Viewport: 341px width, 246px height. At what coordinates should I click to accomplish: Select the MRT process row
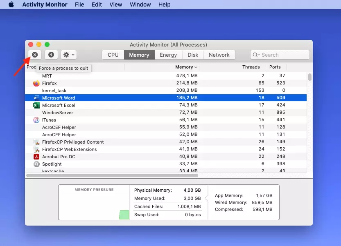point(166,76)
